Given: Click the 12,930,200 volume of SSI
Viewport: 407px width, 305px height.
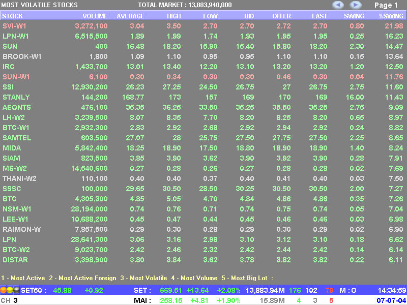Looking at the screenshot, I should (90, 87).
